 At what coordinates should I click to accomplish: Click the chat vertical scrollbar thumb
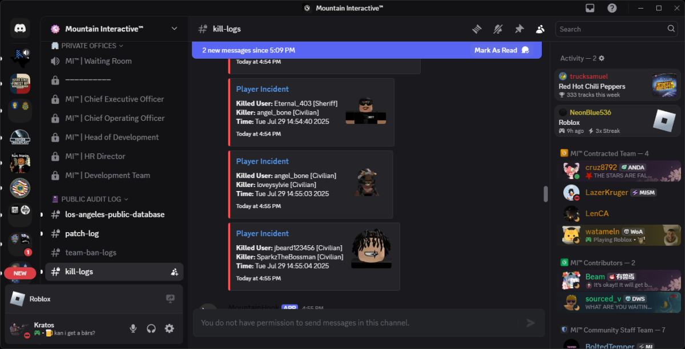click(x=545, y=194)
